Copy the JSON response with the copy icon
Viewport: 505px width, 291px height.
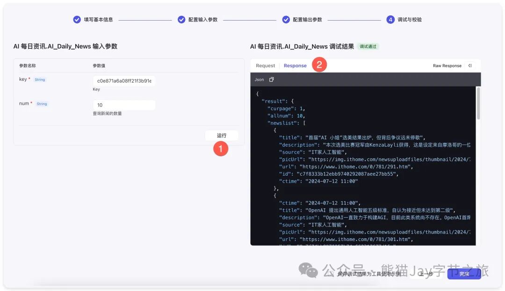pos(272,79)
